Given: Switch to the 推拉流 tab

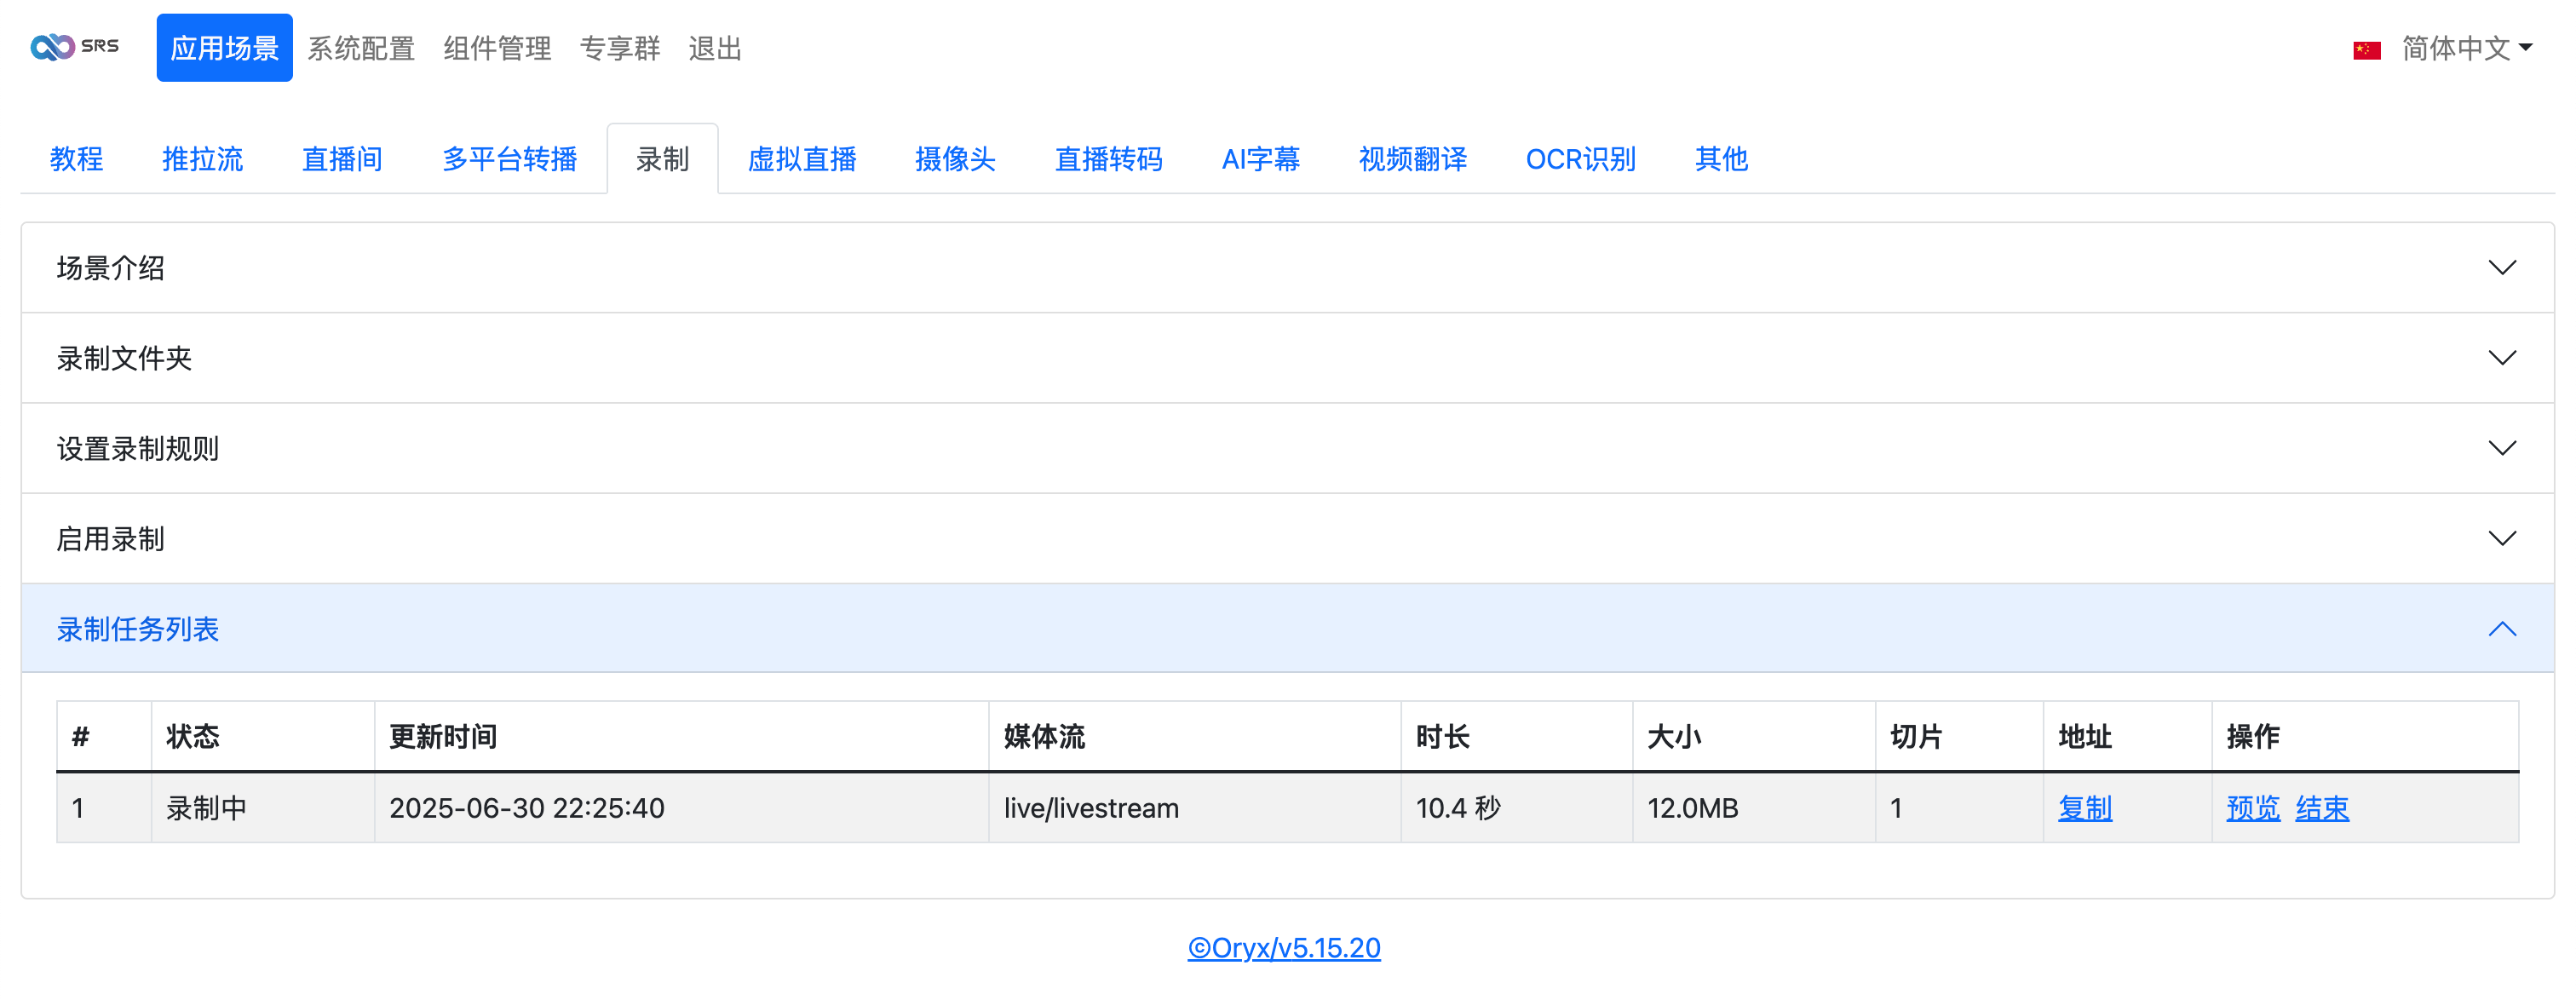Looking at the screenshot, I should pos(203,159).
